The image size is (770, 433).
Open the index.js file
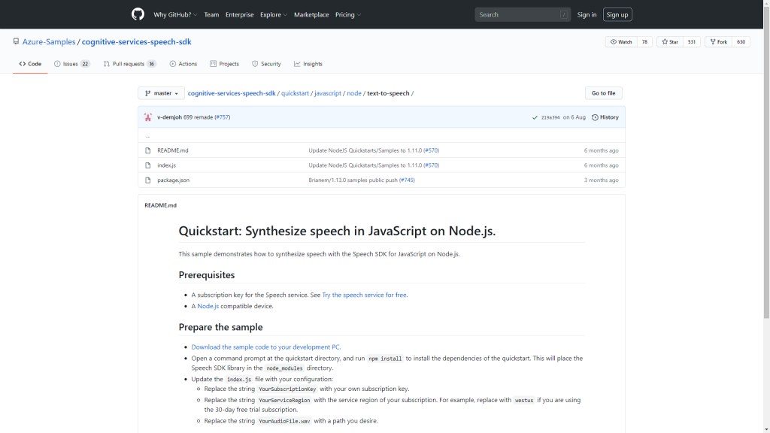(x=166, y=165)
